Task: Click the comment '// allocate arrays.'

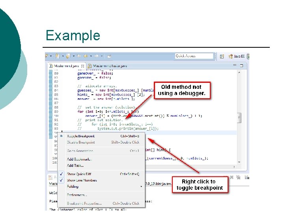Action: (97, 86)
